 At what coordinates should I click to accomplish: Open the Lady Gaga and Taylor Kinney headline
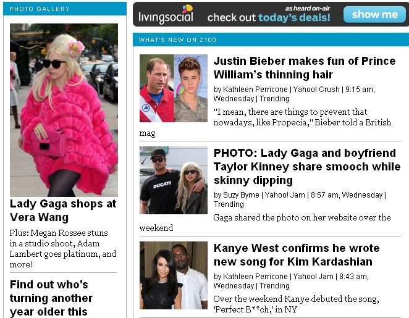(x=306, y=167)
